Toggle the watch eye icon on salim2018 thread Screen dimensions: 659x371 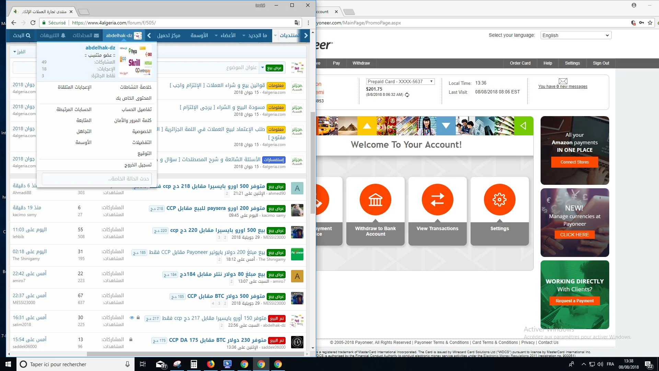pyautogui.click(x=131, y=318)
